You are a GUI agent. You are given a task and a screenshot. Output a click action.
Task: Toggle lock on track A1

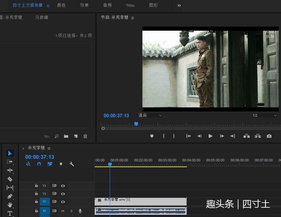click(x=36, y=211)
